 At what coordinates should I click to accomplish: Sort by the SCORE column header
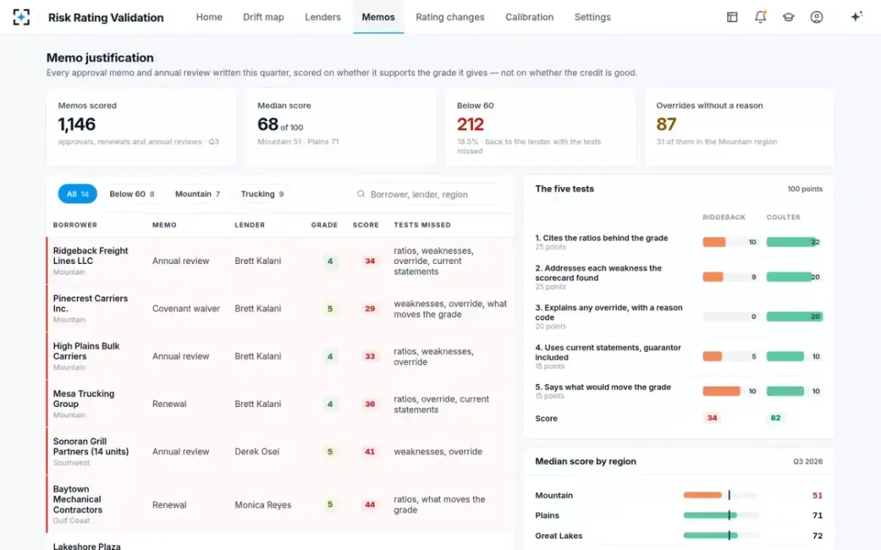click(366, 225)
